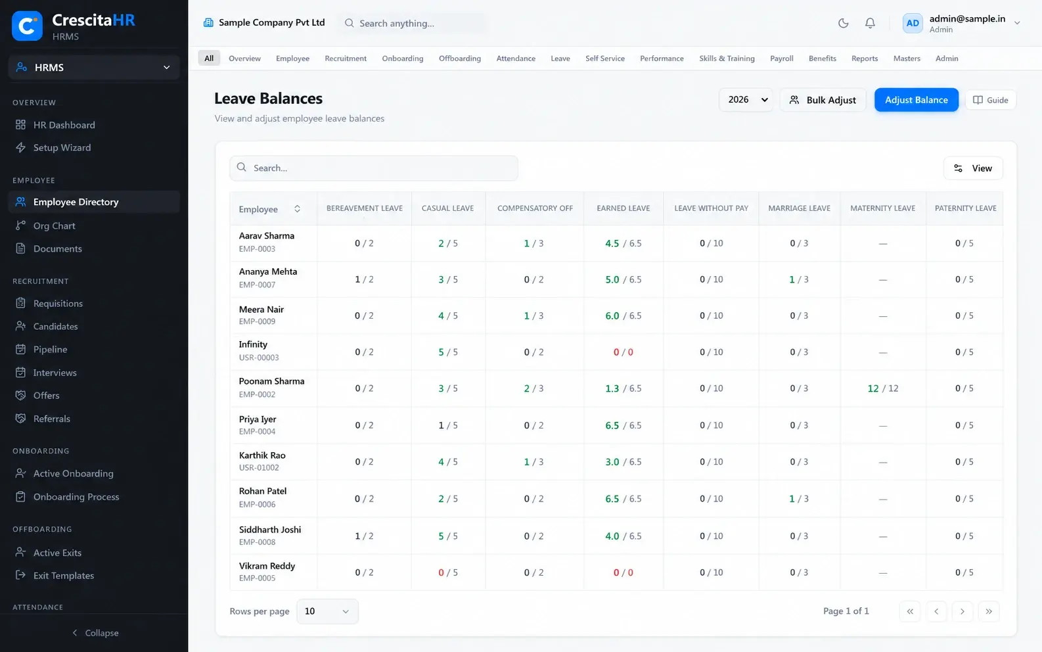Open notifications via the bell icon
The height and width of the screenshot is (652, 1042).
pyautogui.click(x=870, y=23)
